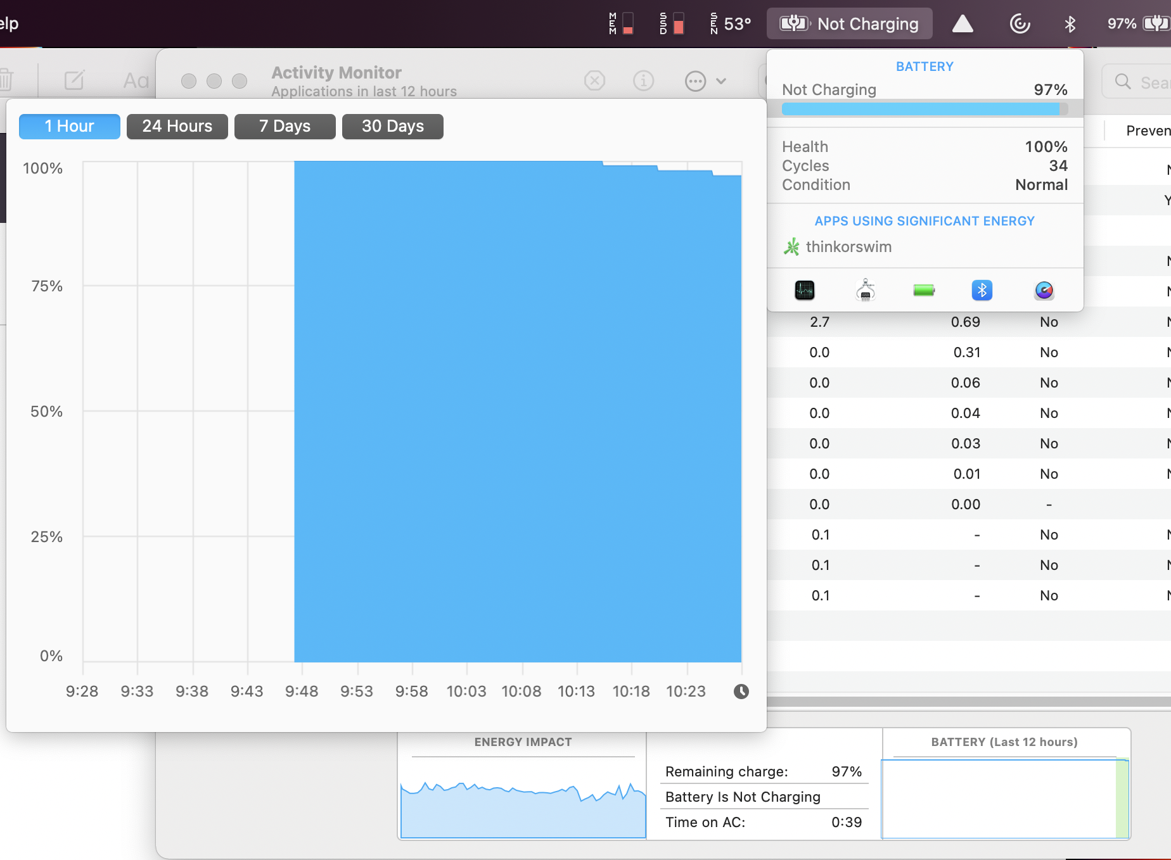Viewport: 1171px width, 860px height.
Task: Click the MEM memory indicator in menu bar
Action: [622, 23]
